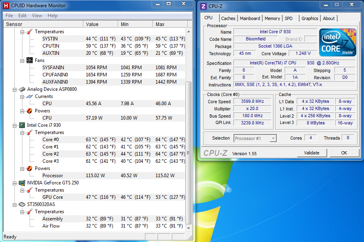This screenshot has width=364, height=242.
Task: Click the flame icon for Powers under ASP0800
Action: tap(30, 111)
